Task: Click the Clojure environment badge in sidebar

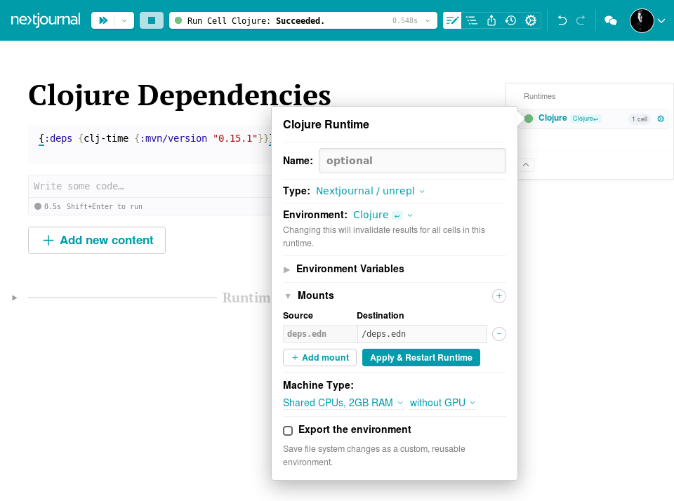Action: point(586,119)
